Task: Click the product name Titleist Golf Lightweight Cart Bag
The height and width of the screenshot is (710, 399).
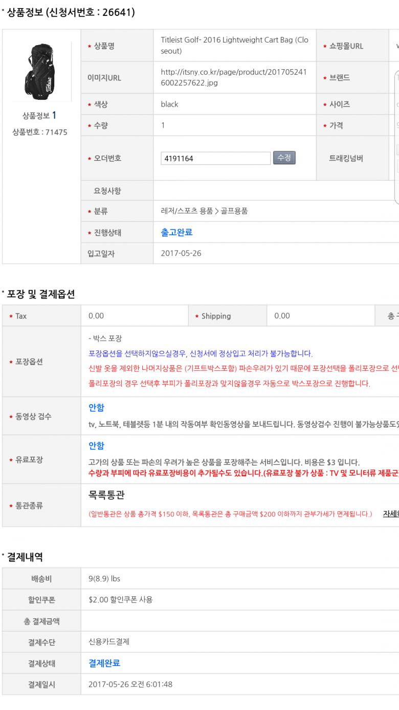Action: point(234,46)
